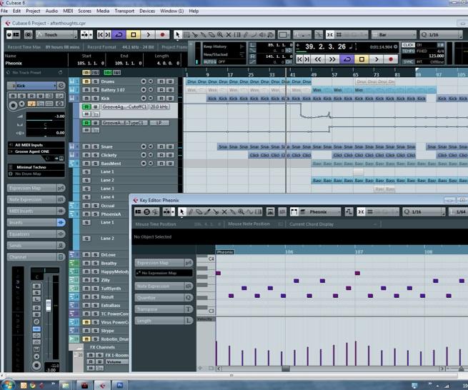This screenshot has width=468, height=390.
Task: Click the Stop button in main toolbar
Action: (x=134, y=34)
